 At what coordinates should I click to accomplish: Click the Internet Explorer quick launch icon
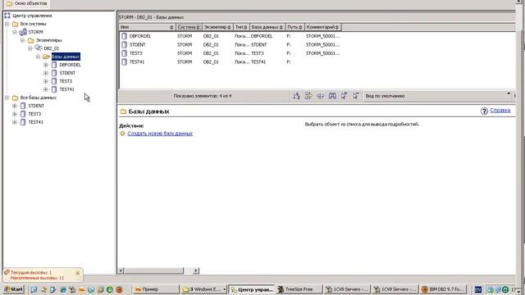tap(63, 289)
